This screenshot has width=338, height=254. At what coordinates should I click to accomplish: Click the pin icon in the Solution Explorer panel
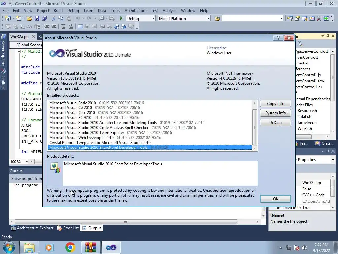pyautogui.click(x=328, y=36)
